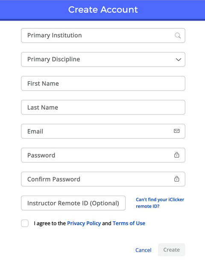The width and height of the screenshot is (205, 267).
Task: Expand Primary Discipline using the chevron arrow
Action: 178,60
